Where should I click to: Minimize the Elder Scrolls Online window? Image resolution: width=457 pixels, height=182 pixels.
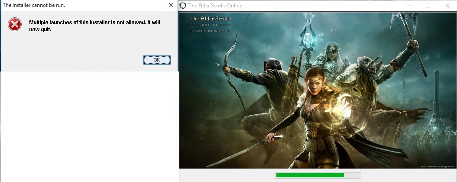(408, 6)
